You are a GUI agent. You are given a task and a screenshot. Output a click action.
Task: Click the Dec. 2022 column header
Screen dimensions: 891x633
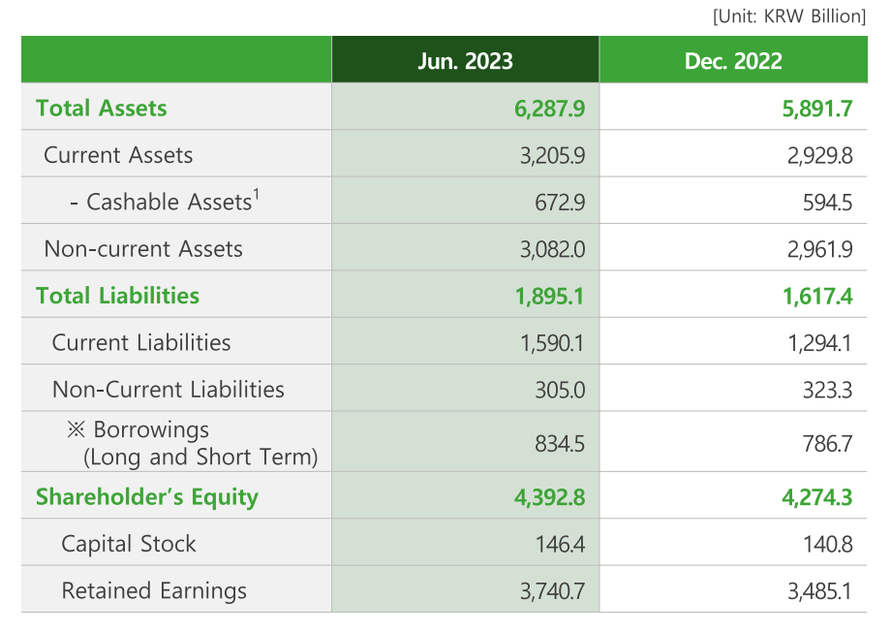click(733, 61)
